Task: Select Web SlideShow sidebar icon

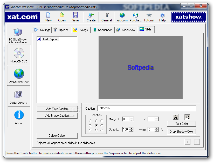Action: tap(19, 74)
